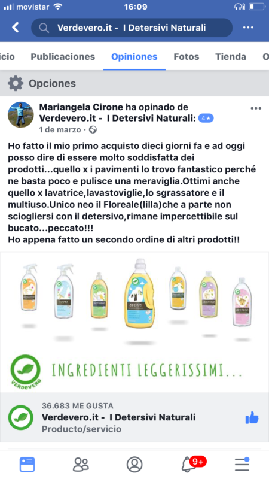Open the hamburger menu in the bottom bar
Screen dimensions: 269x479
pos(242,465)
